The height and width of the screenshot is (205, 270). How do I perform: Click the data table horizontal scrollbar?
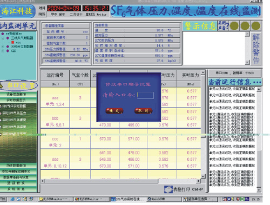(x=120, y=181)
